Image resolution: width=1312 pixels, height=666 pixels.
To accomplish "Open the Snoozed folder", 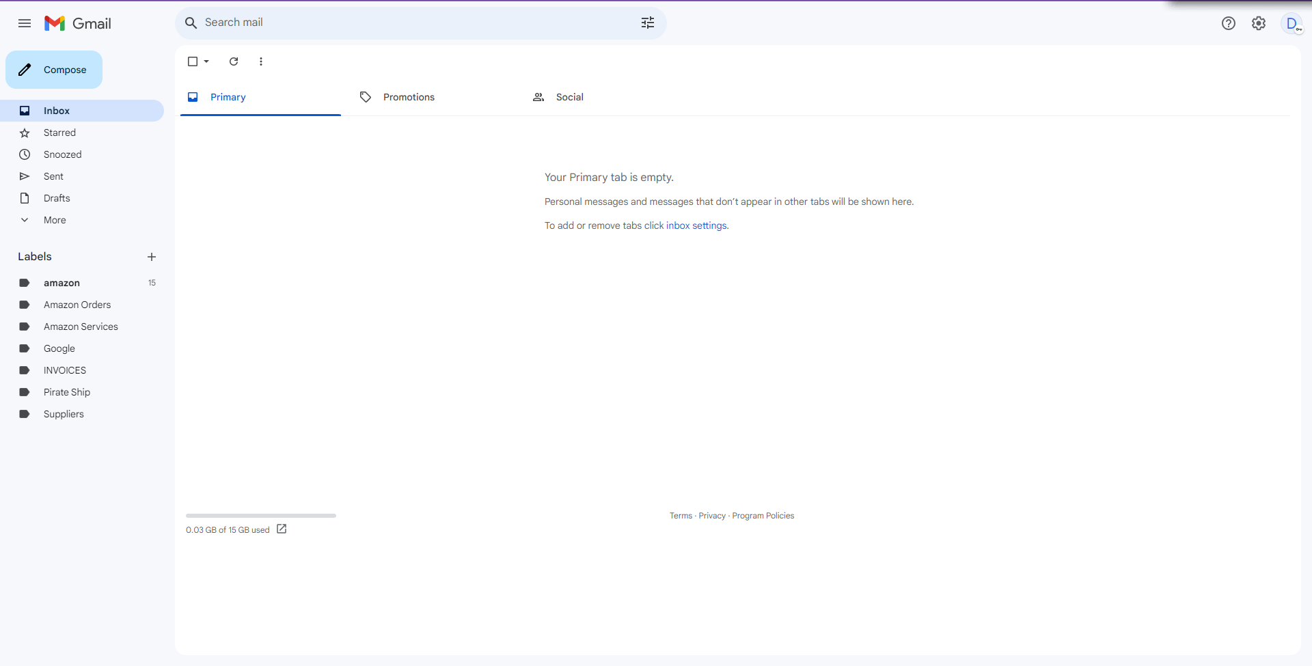I will [x=82, y=154].
